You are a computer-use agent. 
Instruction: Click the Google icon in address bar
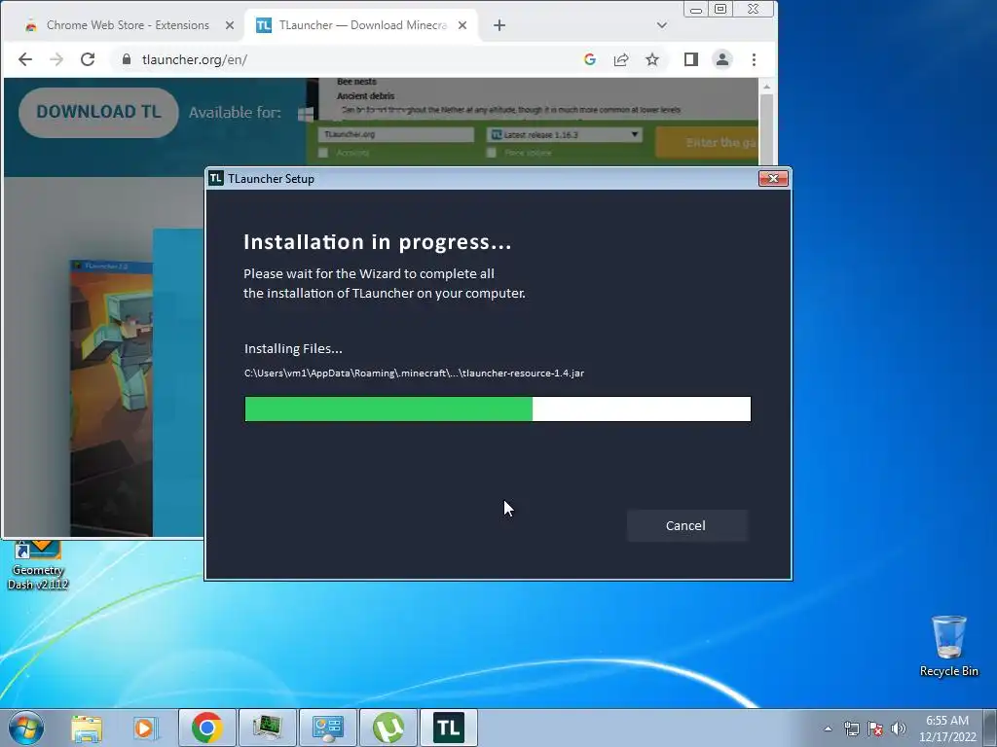[x=589, y=59]
